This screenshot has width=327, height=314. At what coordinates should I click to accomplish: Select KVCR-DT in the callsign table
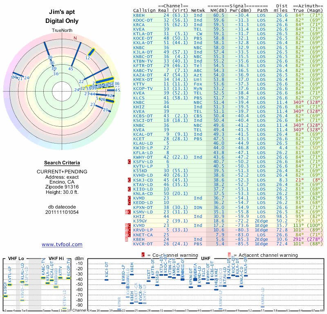tap(143, 244)
